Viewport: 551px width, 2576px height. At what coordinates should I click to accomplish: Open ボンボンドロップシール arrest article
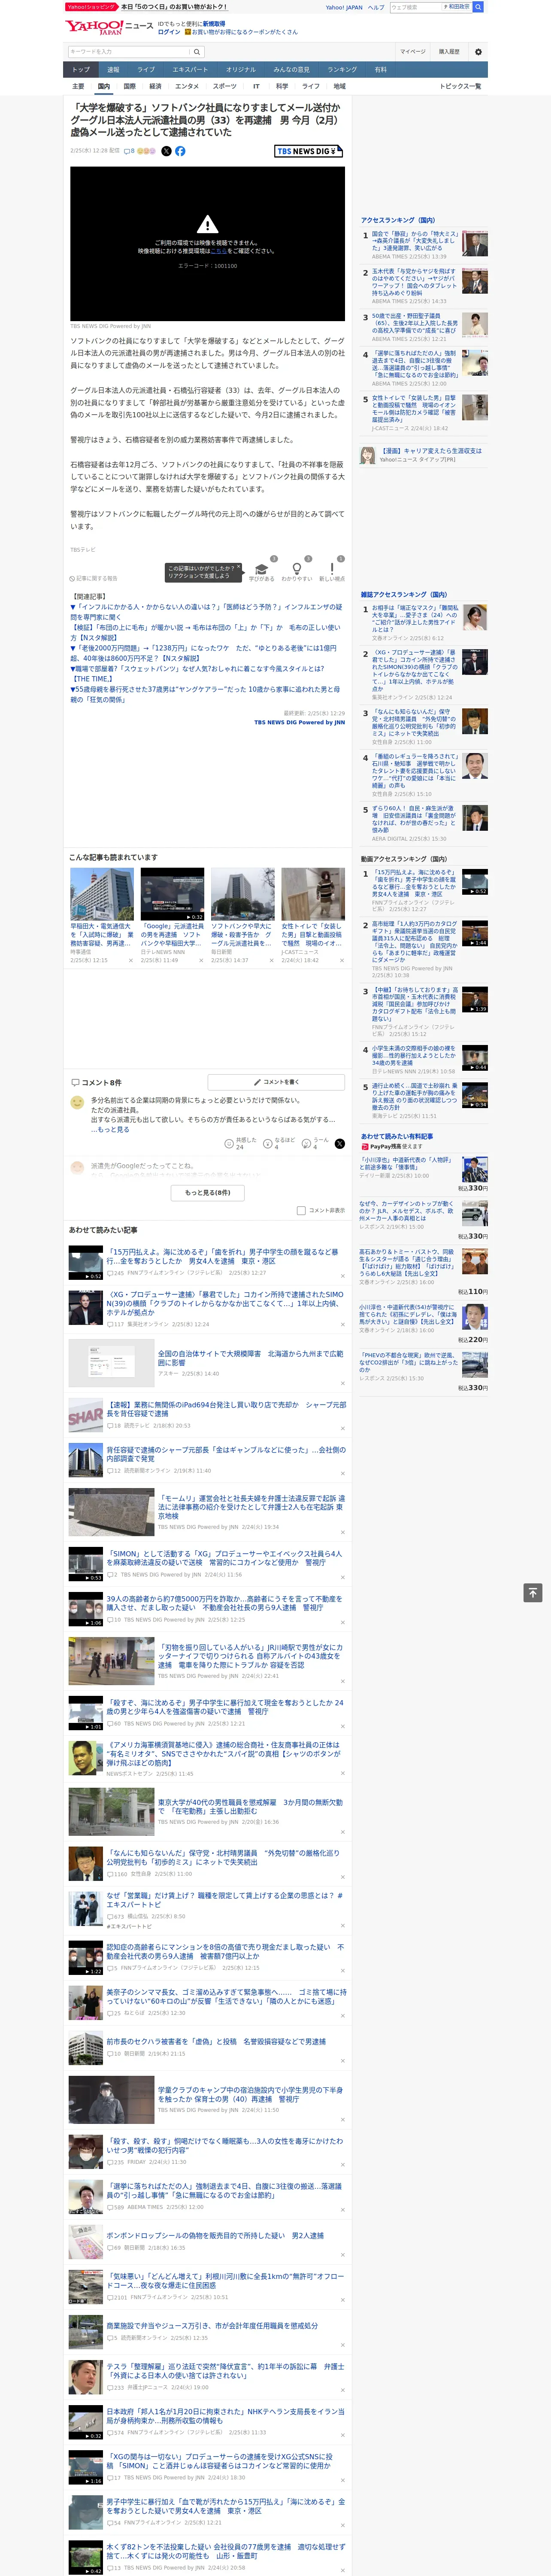point(215,2236)
